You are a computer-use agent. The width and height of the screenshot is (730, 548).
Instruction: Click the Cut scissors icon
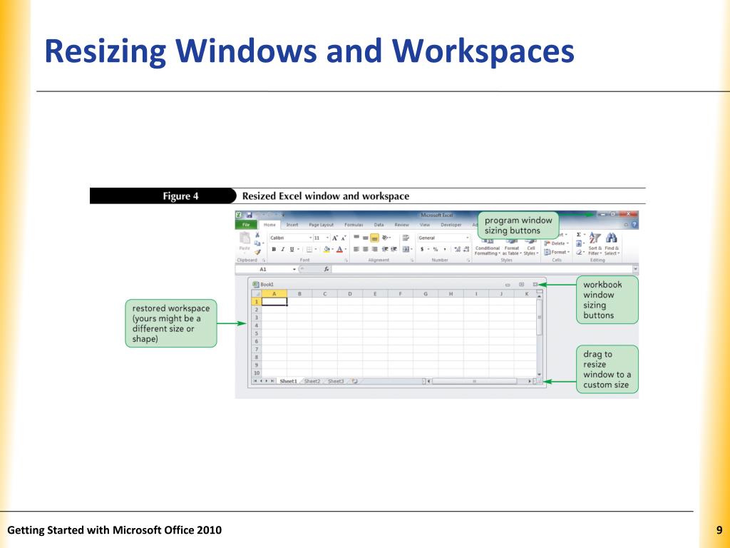[x=257, y=235]
